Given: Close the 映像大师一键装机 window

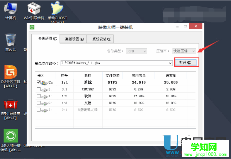Looking at the screenshot, I should click(x=195, y=26).
